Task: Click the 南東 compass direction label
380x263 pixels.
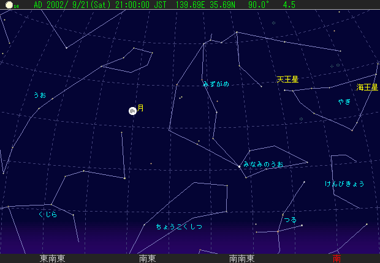Action: click(x=147, y=259)
